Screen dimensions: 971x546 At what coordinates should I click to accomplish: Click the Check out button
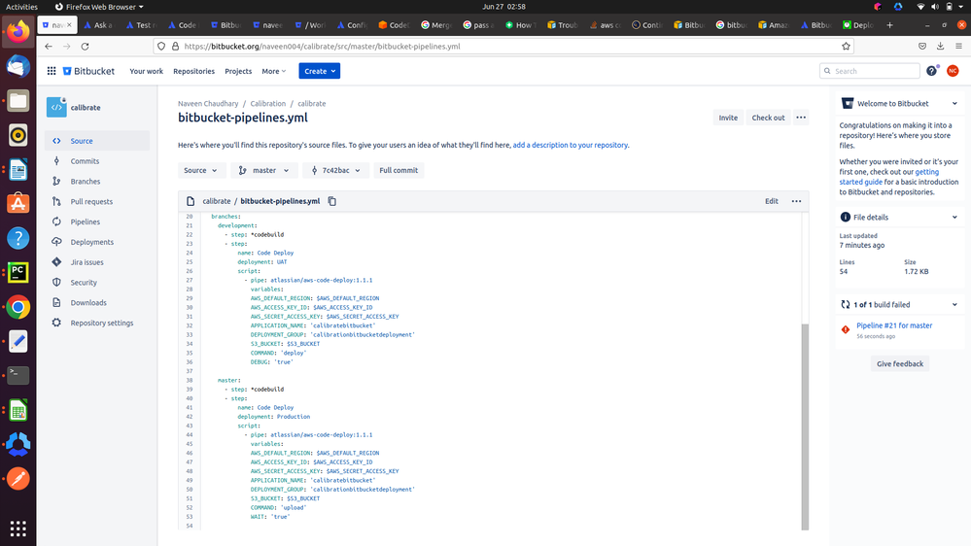(x=768, y=118)
